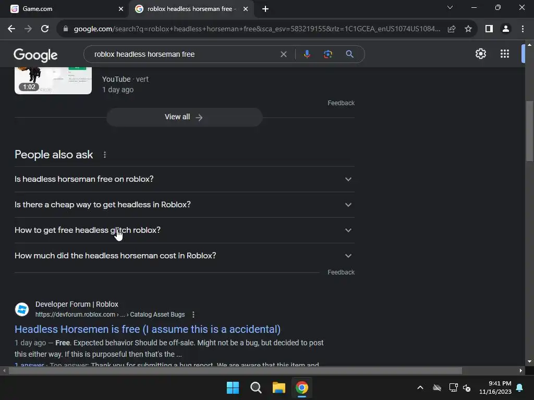Viewport: 534px width, 400px height.
Task: Expand 'Is headless horseman free on roblox?'
Action: click(184, 179)
